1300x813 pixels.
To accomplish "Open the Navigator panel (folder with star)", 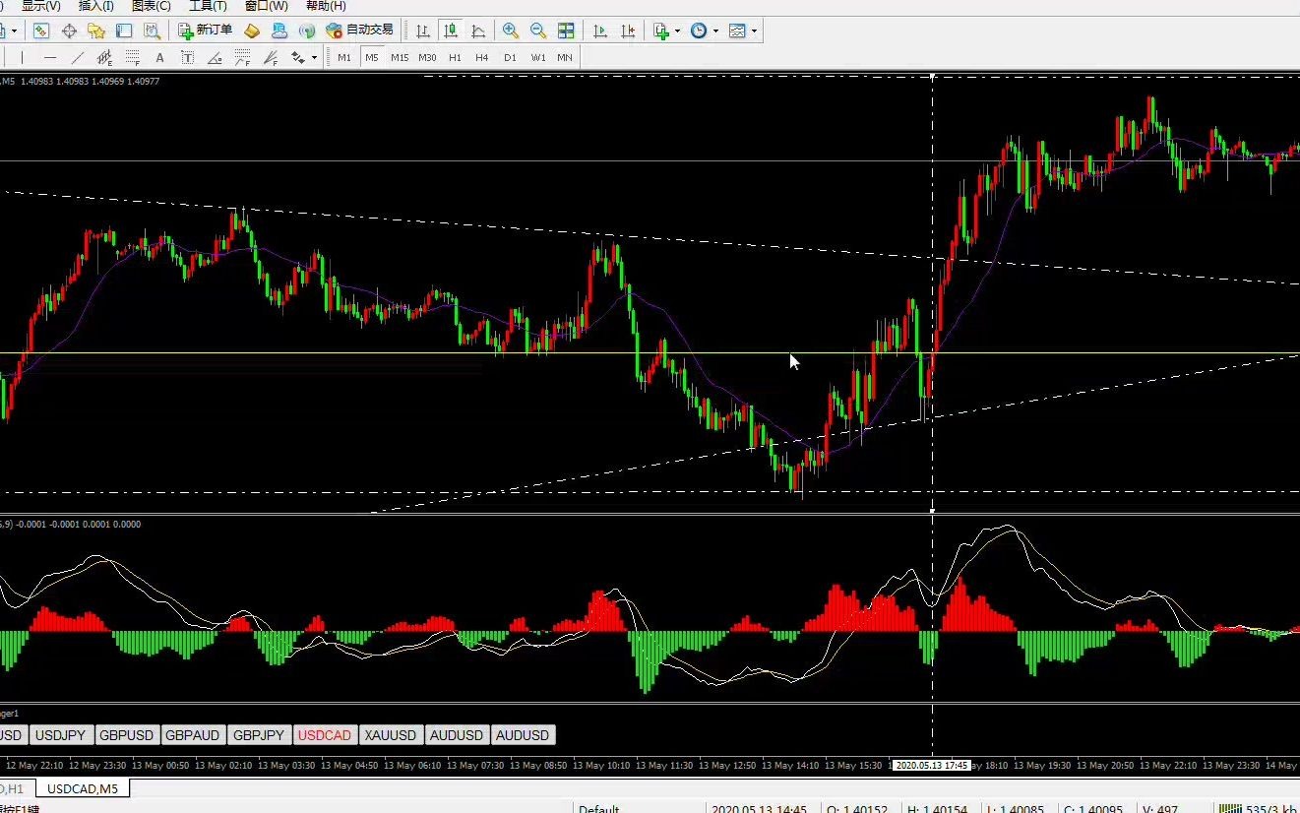I will pos(96,31).
